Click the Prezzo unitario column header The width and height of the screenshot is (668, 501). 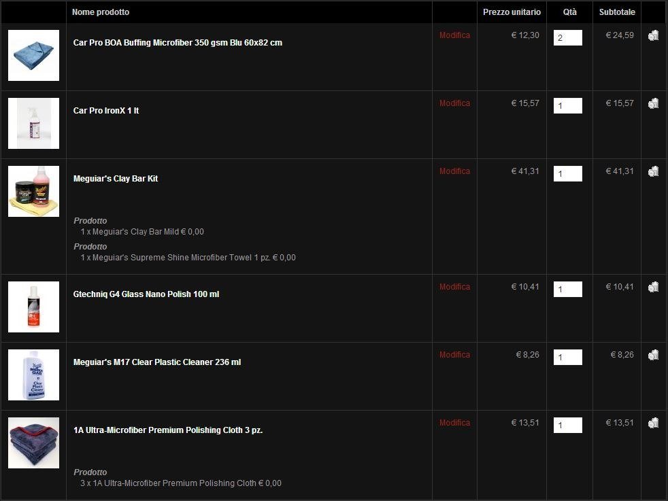click(512, 12)
